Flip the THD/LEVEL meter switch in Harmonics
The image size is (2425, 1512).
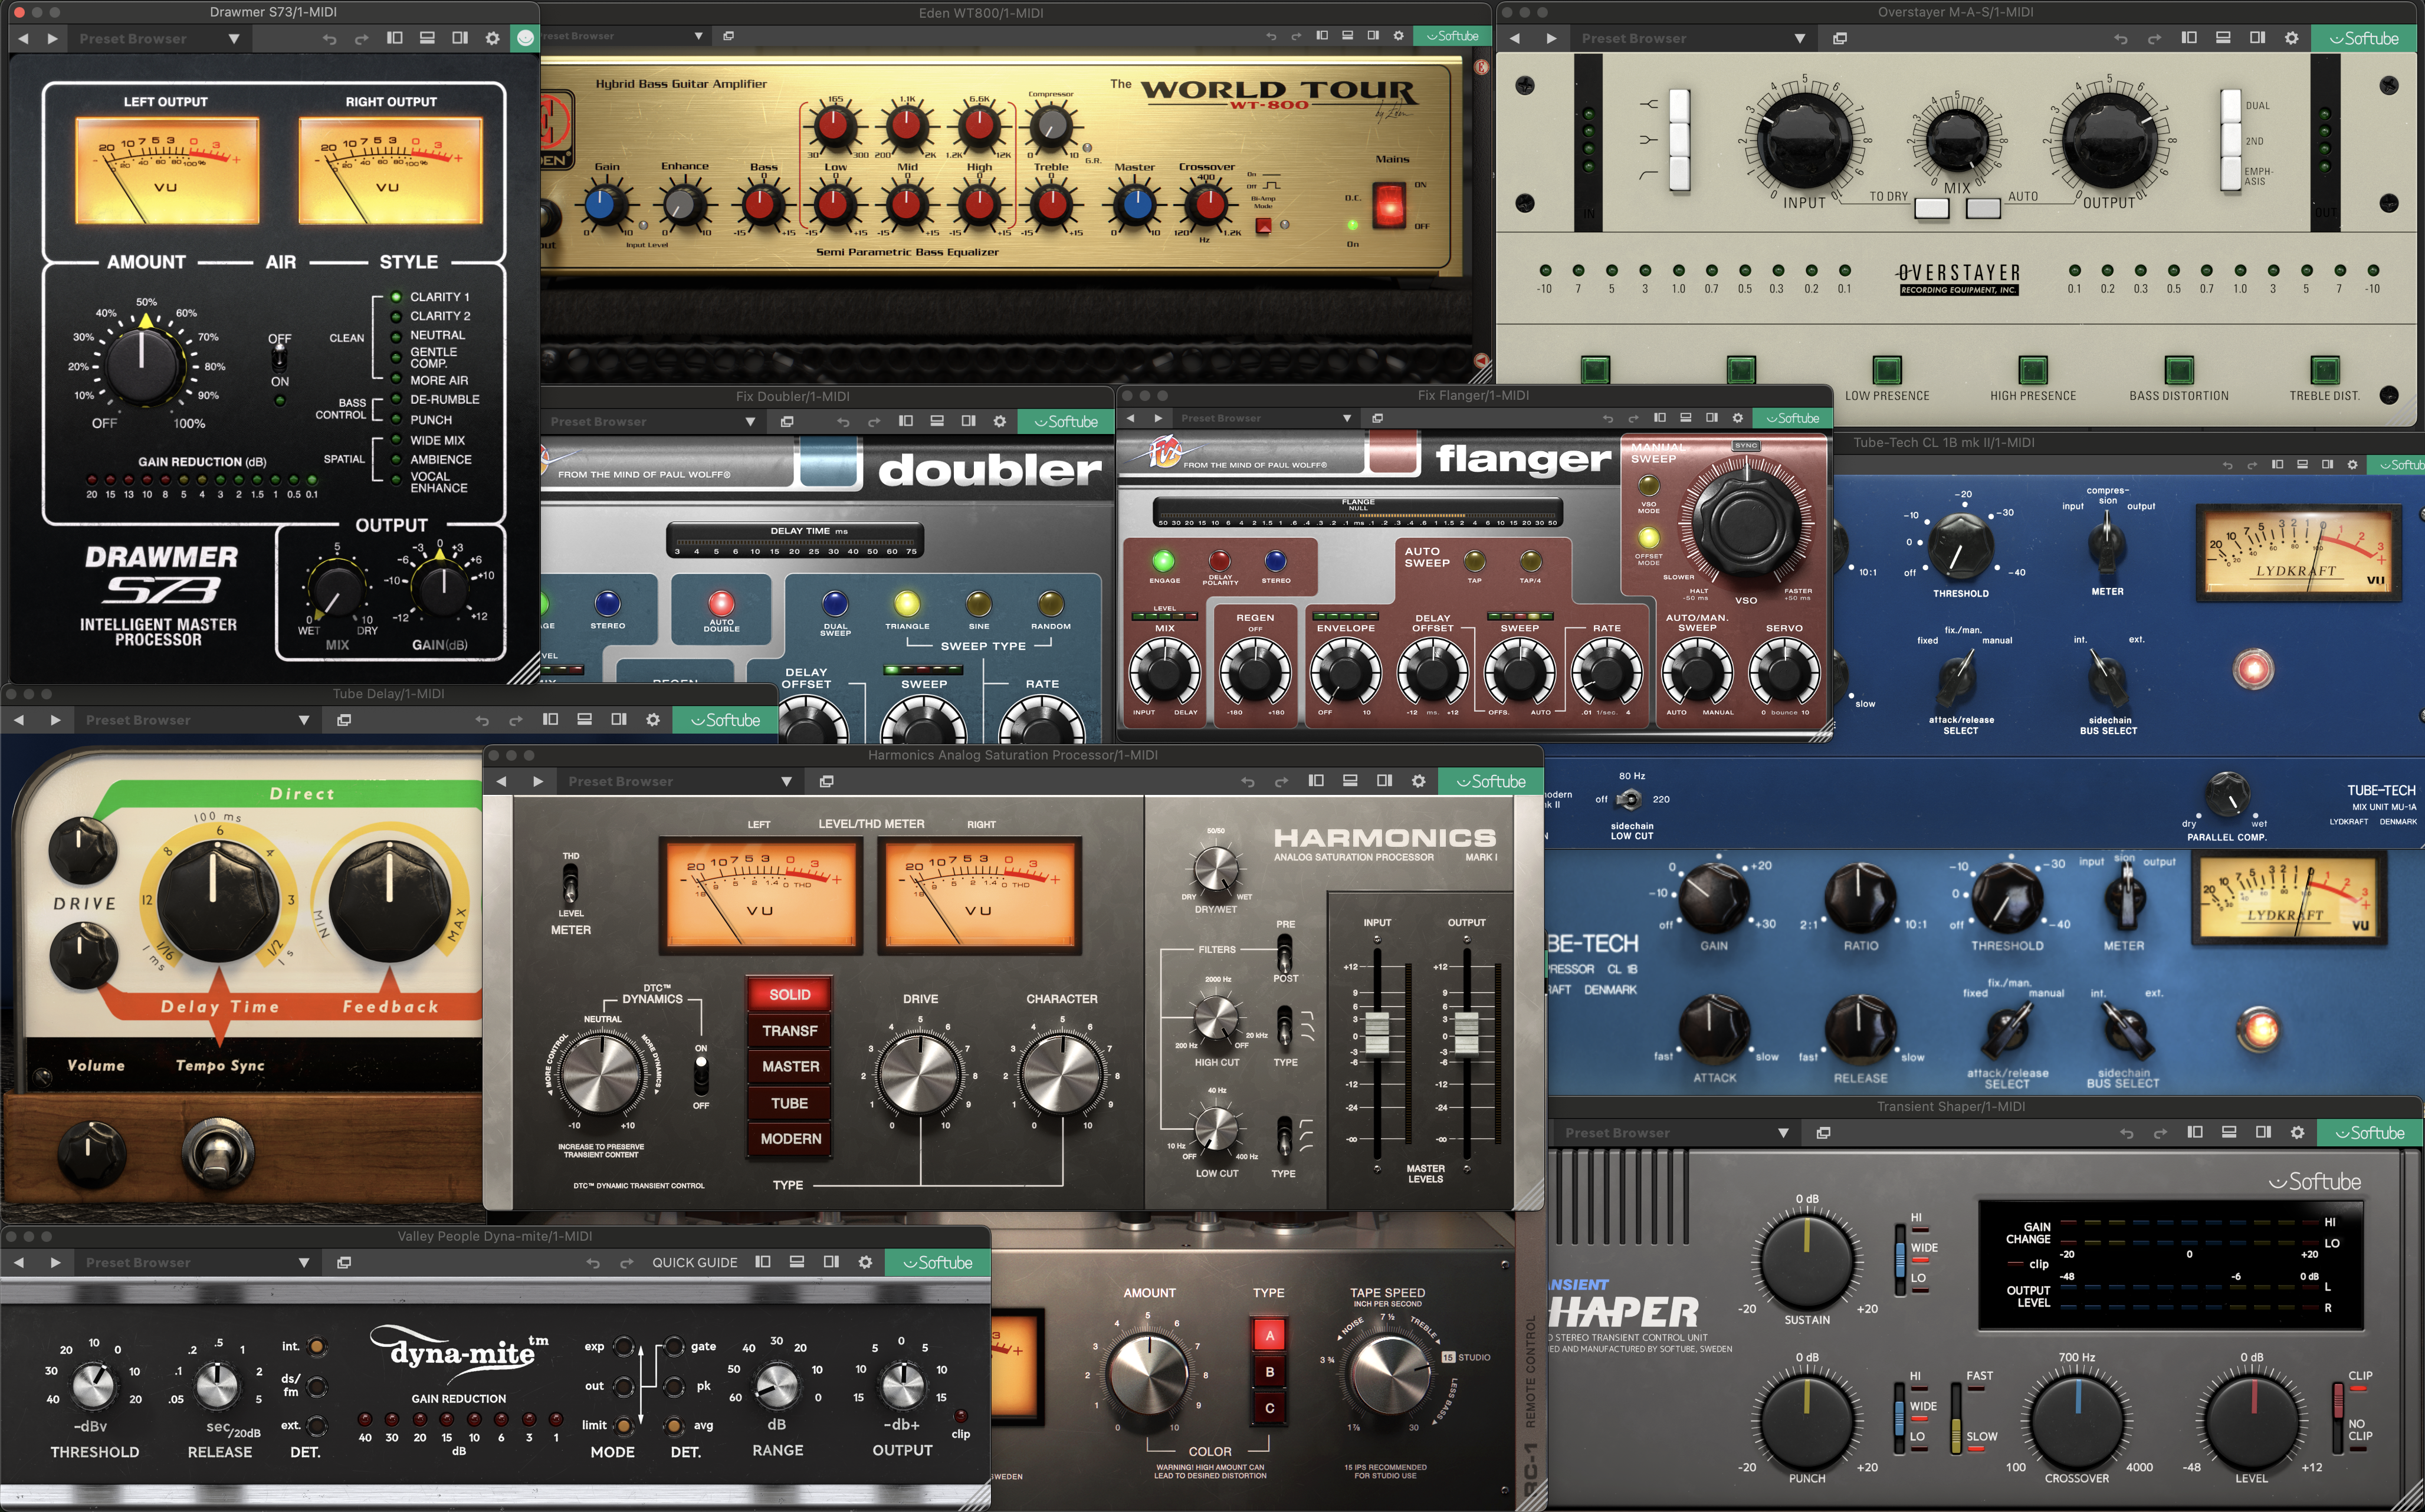pyautogui.click(x=570, y=884)
